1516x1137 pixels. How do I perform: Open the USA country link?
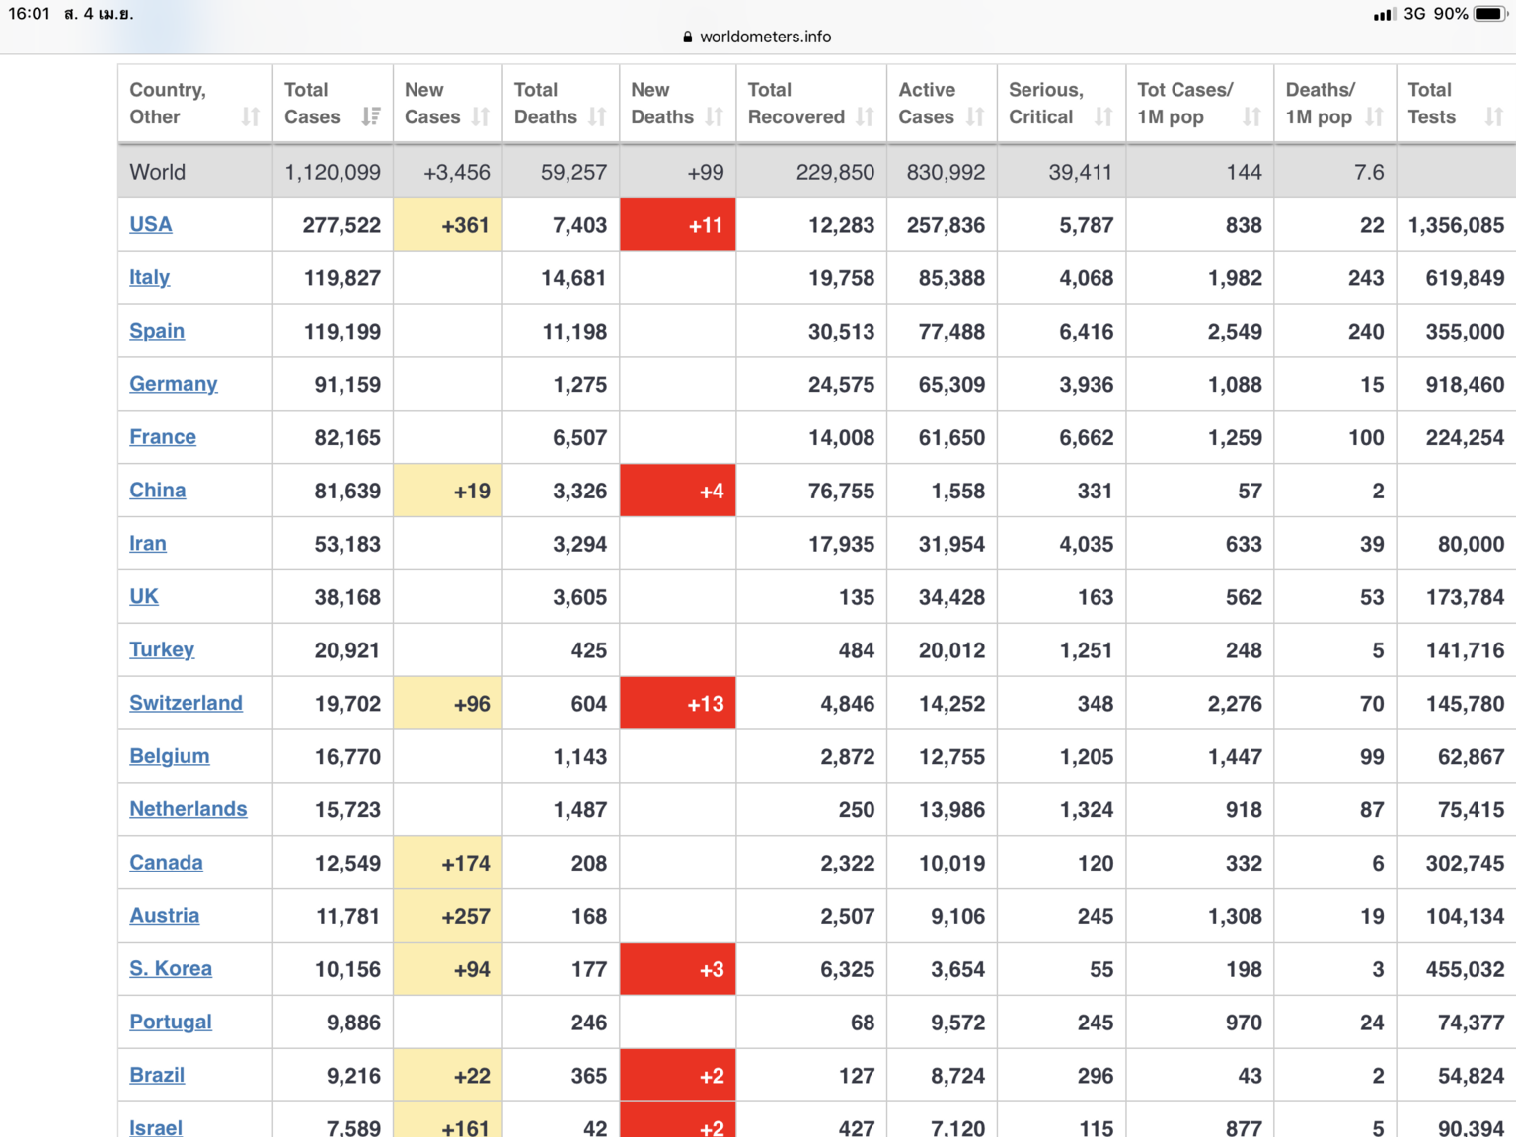coord(151,224)
